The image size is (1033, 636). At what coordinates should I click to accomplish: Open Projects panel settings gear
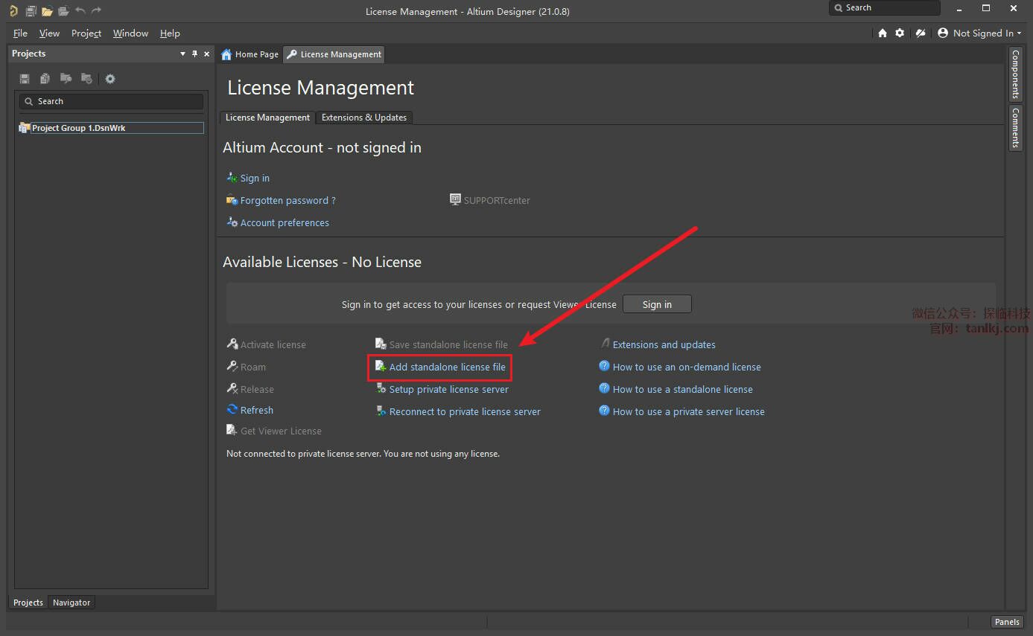pyautogui.click(x=110, y=79)
